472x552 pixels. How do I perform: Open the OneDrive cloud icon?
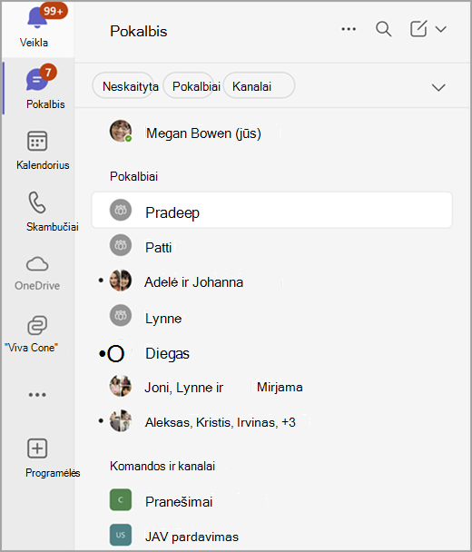[x=37, y=264]
